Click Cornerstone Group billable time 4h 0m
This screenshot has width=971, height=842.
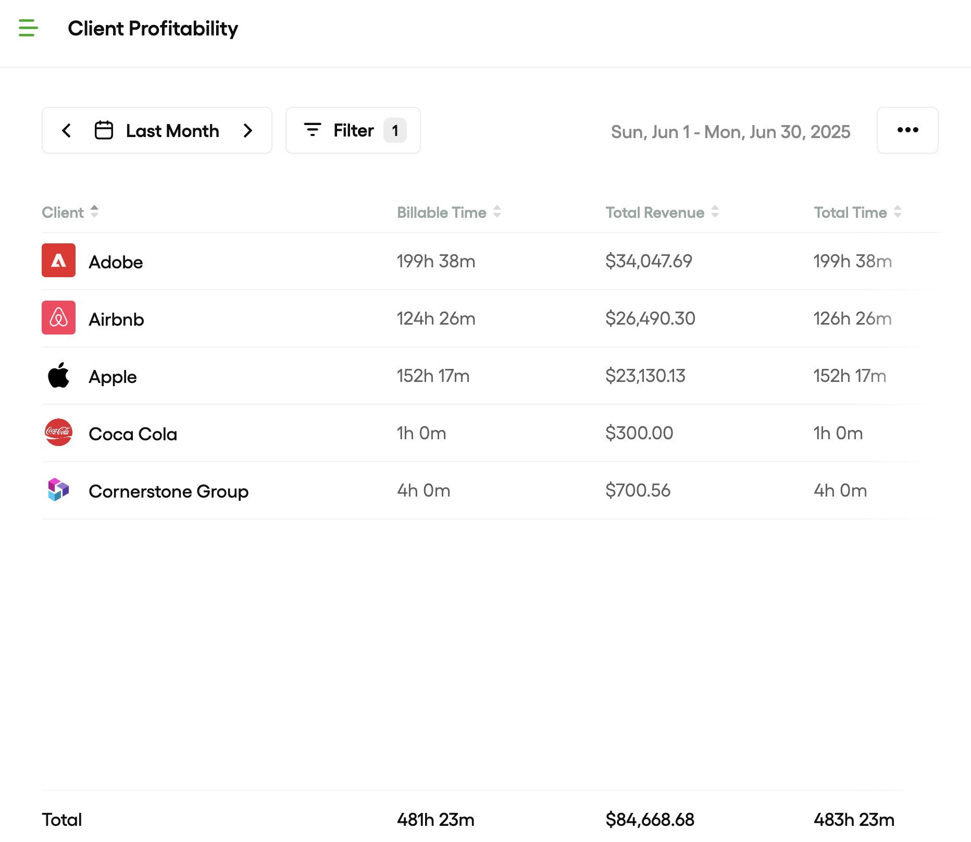[x=424, y=490]
